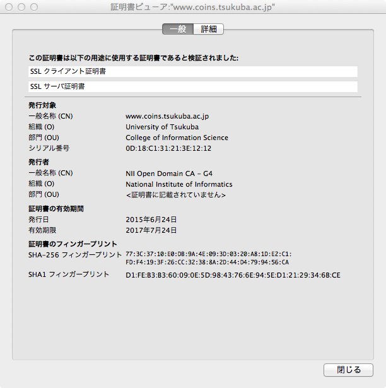The height and width of the screenshot is (388, 386).
Task: Select the SSL クライアント証明書 row
Action: click(193, 71)
